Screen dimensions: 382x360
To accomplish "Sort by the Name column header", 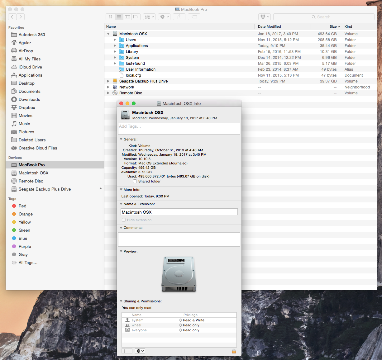I will pyautogui.click(x=179, y=26).
